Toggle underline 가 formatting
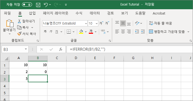 pos(57,32)
